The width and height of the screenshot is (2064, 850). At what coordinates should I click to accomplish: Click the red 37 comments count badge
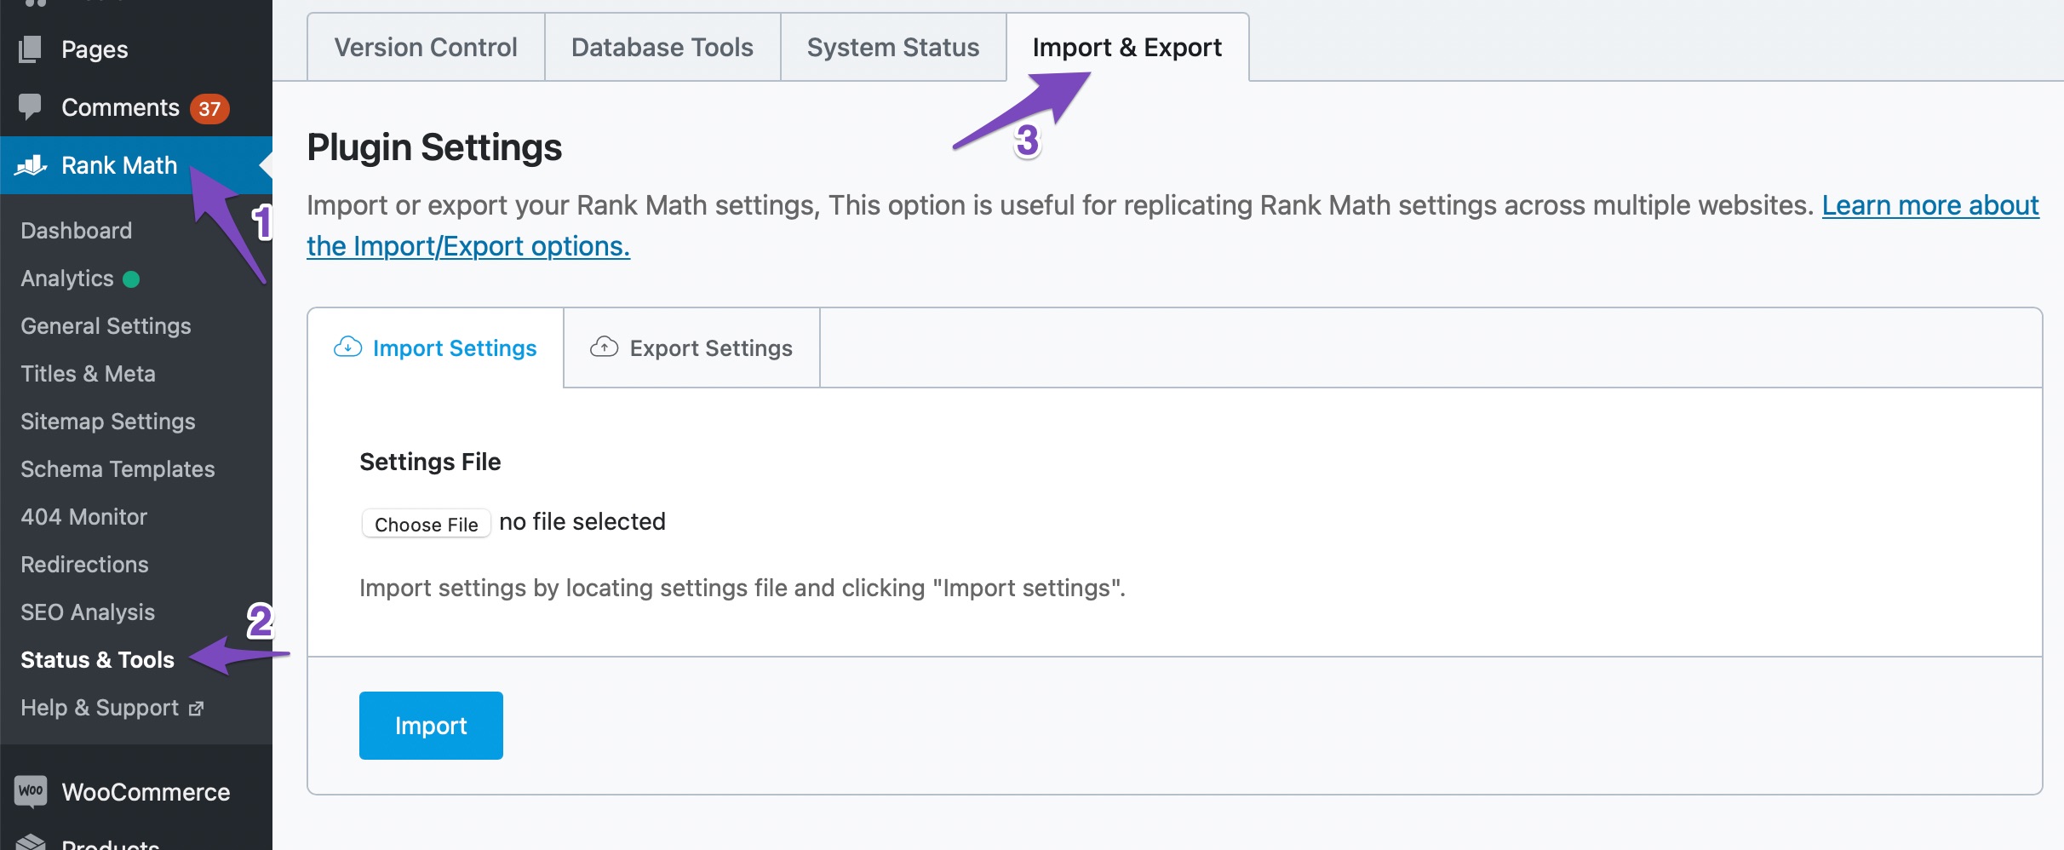pos(209,109)
